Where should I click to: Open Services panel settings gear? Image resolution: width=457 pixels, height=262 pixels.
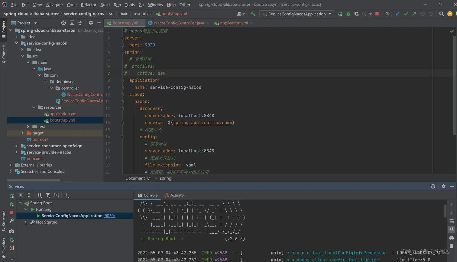443,187
